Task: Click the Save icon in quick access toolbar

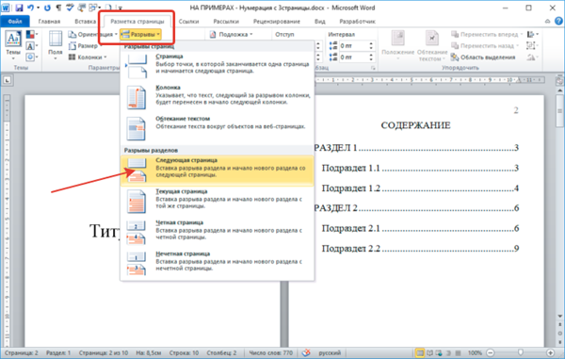Action: pos(19,8)
